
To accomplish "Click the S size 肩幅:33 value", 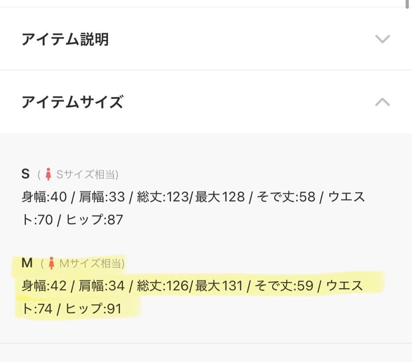I will click(x=102, y=197).
